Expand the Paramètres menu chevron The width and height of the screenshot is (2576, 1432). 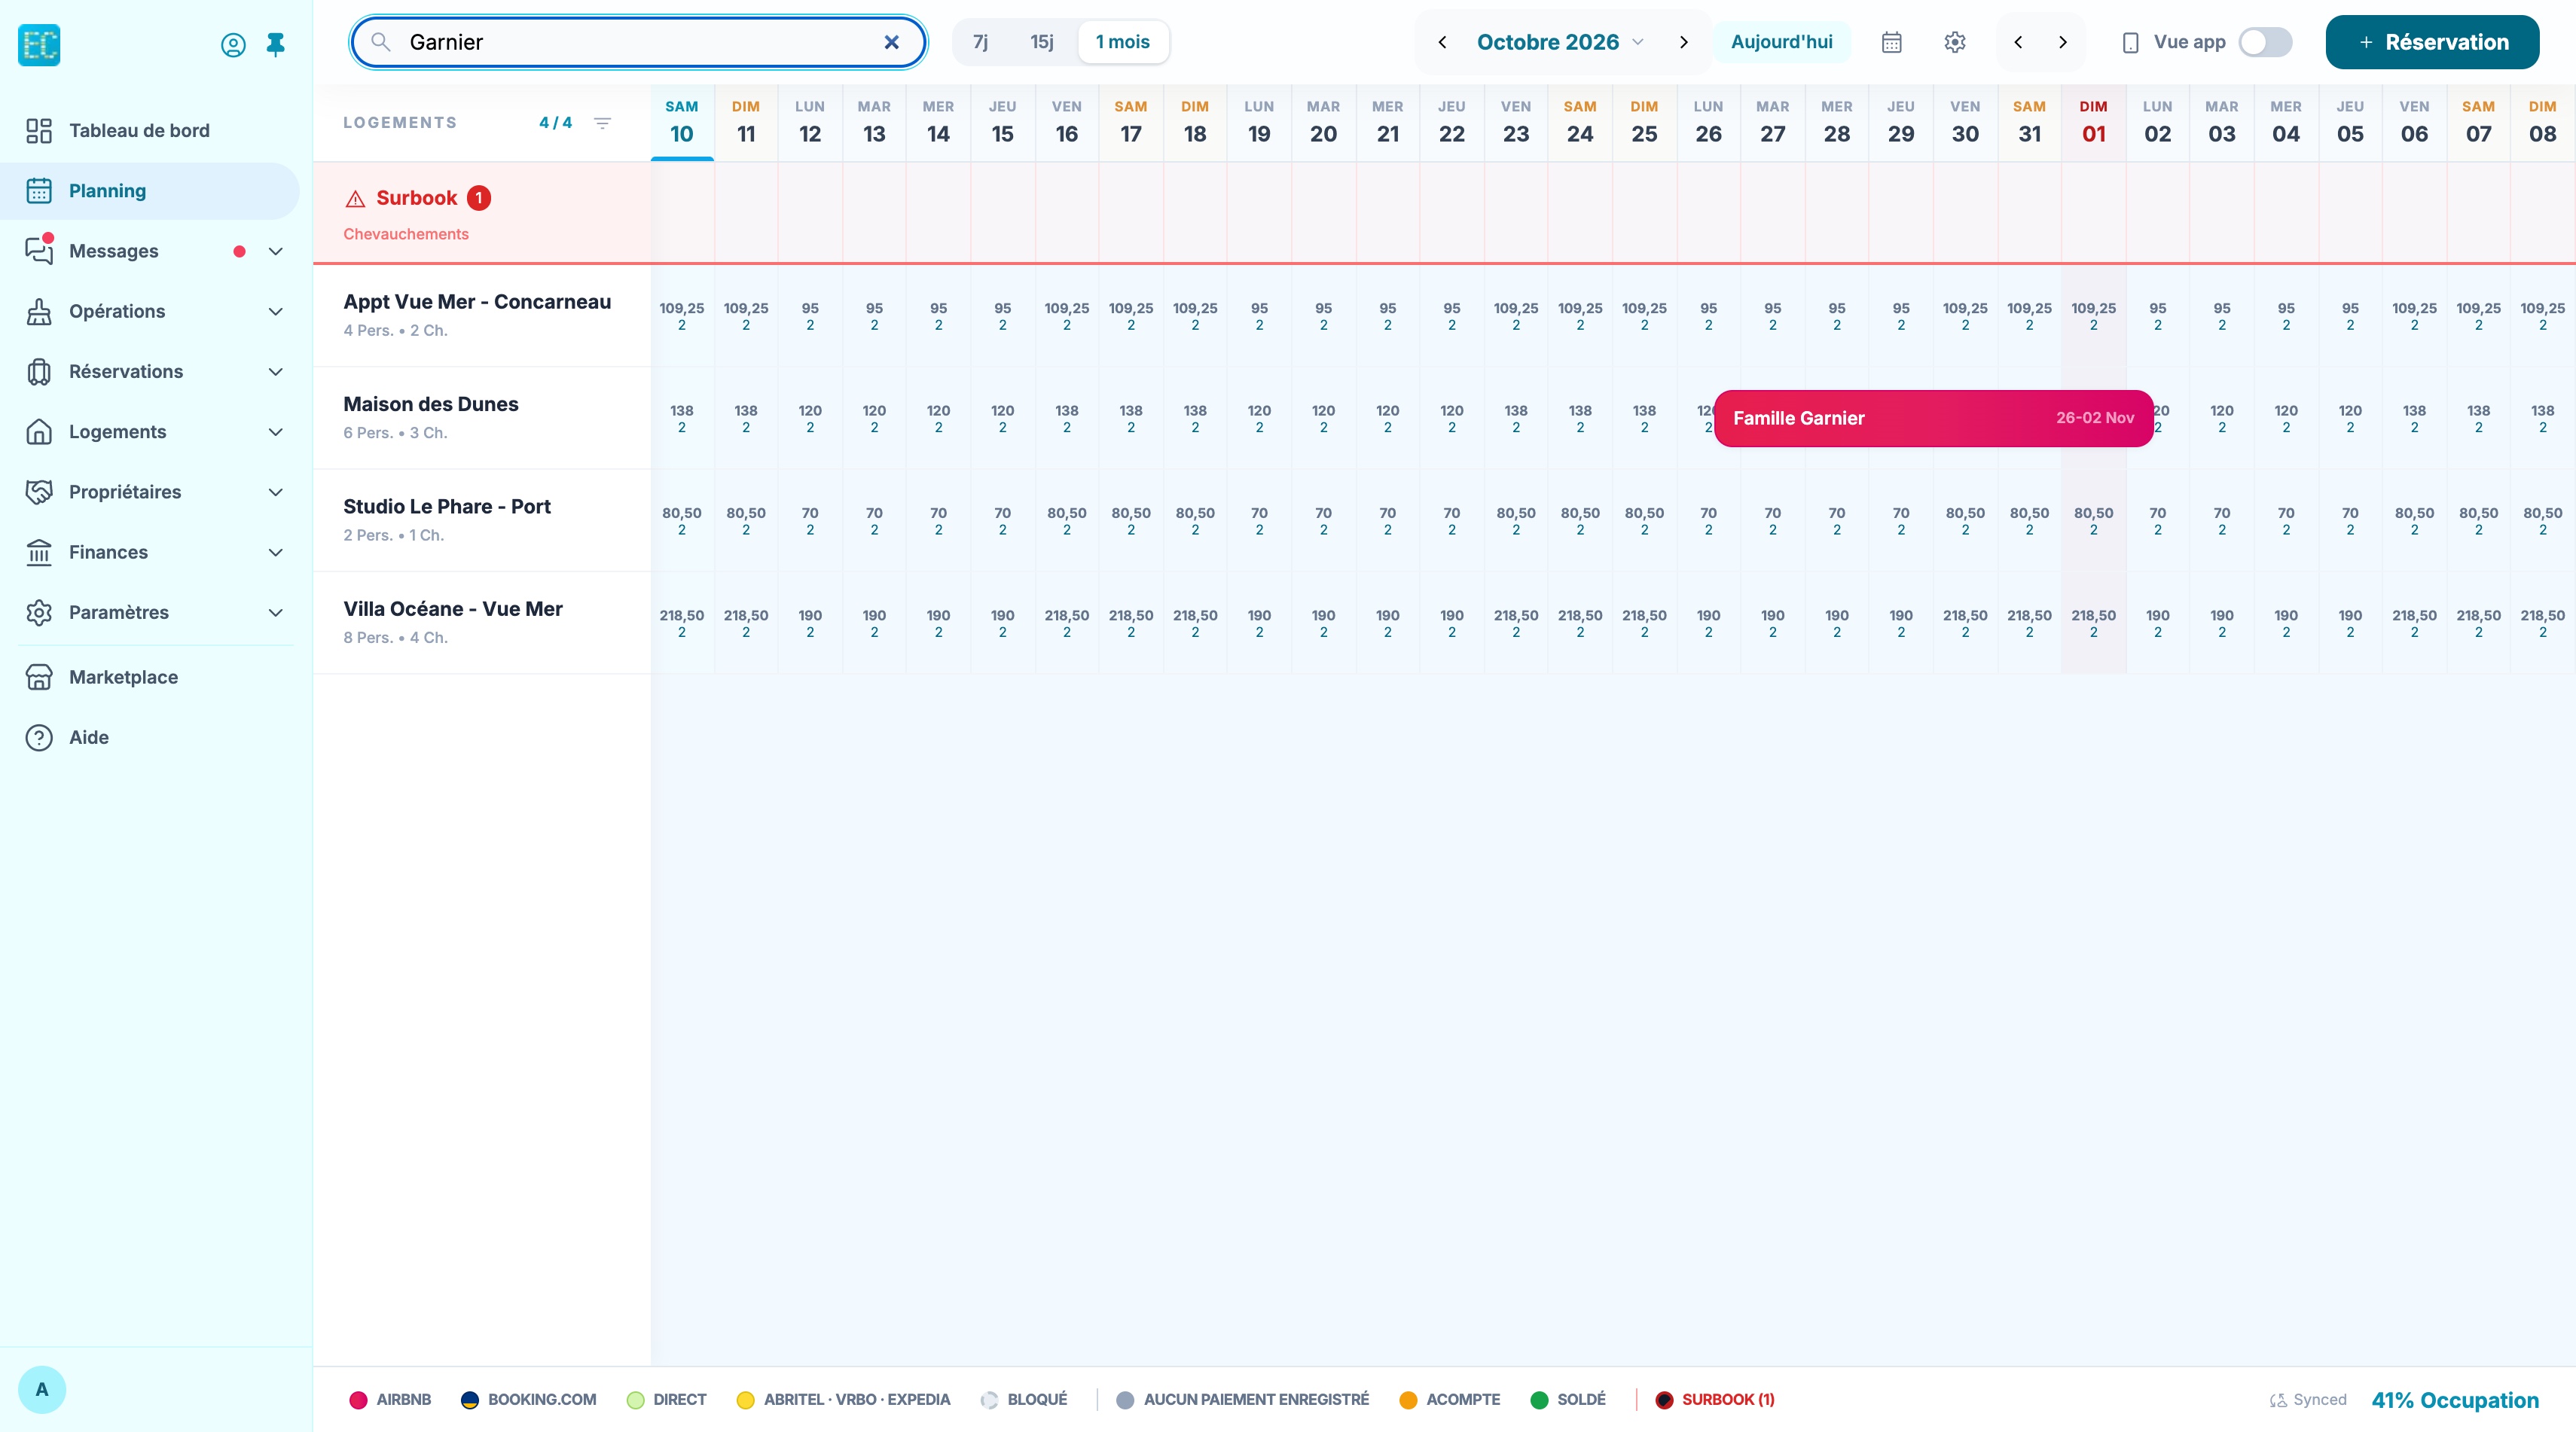[x=276, y=613]
